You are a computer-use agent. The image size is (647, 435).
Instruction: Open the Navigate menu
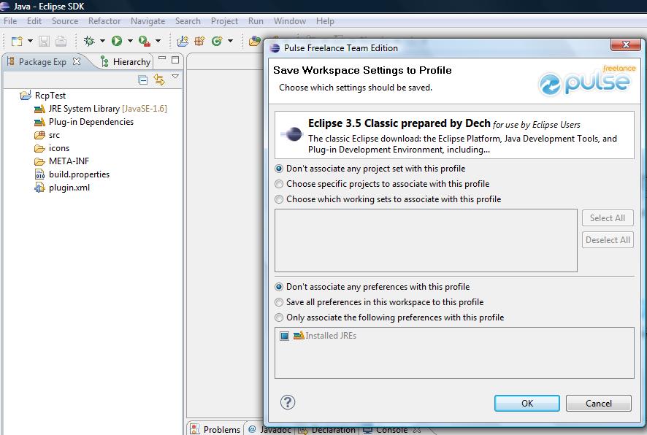(148, 21)
